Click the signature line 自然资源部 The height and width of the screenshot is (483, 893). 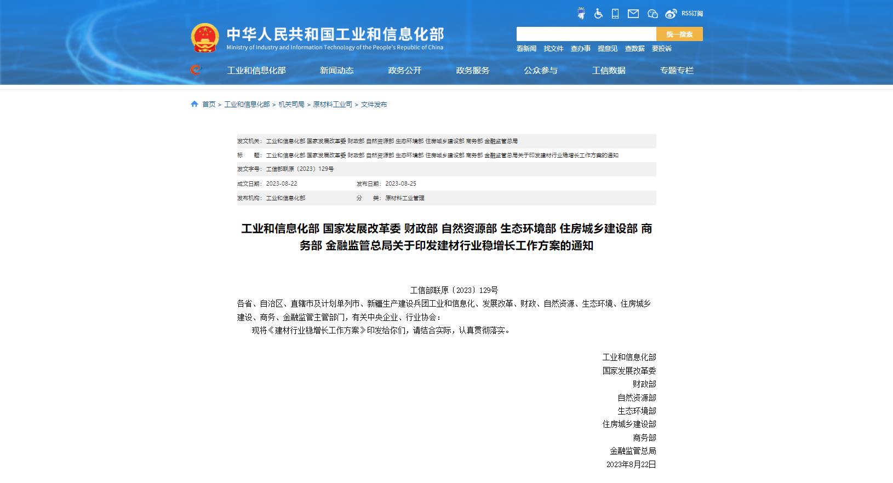tap(637, 398)
